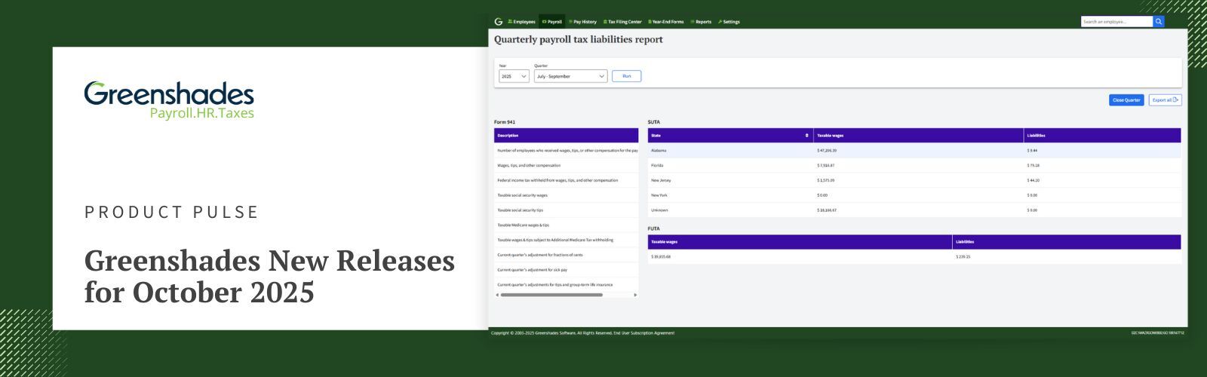The height and width of the screenshot is (377, 1207).
Task: Click the SUTA Taxable wages column header
Action: (x=918, y=136)
